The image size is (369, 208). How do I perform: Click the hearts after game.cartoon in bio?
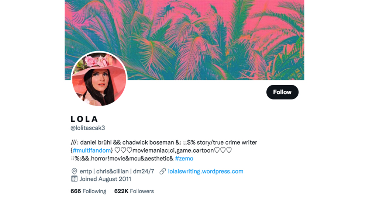pyautogui.click(x=223, y=150)
